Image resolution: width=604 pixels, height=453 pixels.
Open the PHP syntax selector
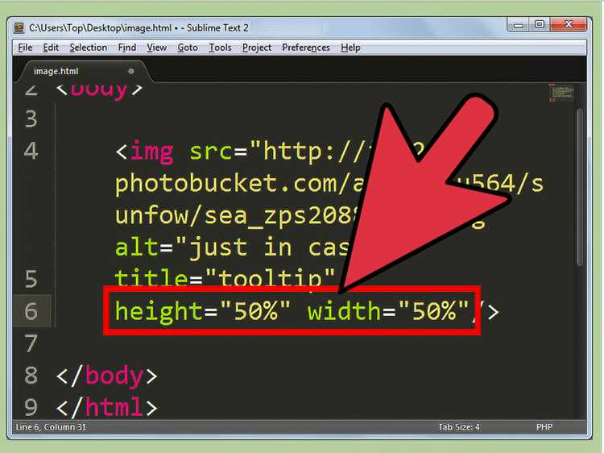(544, 426)
